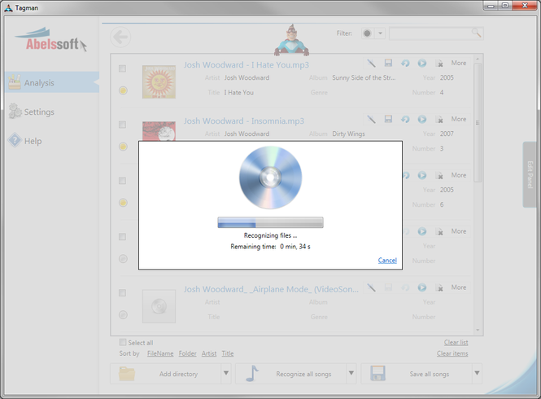The width and height of the screenshot is (541, 399).
Task: Expand the Save all songs dropdown arrow
Action: pyautogui.click(x=477, y=373)
